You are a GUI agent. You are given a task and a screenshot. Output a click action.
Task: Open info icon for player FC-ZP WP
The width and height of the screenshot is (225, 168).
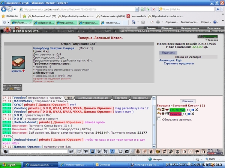coord(193,110)
